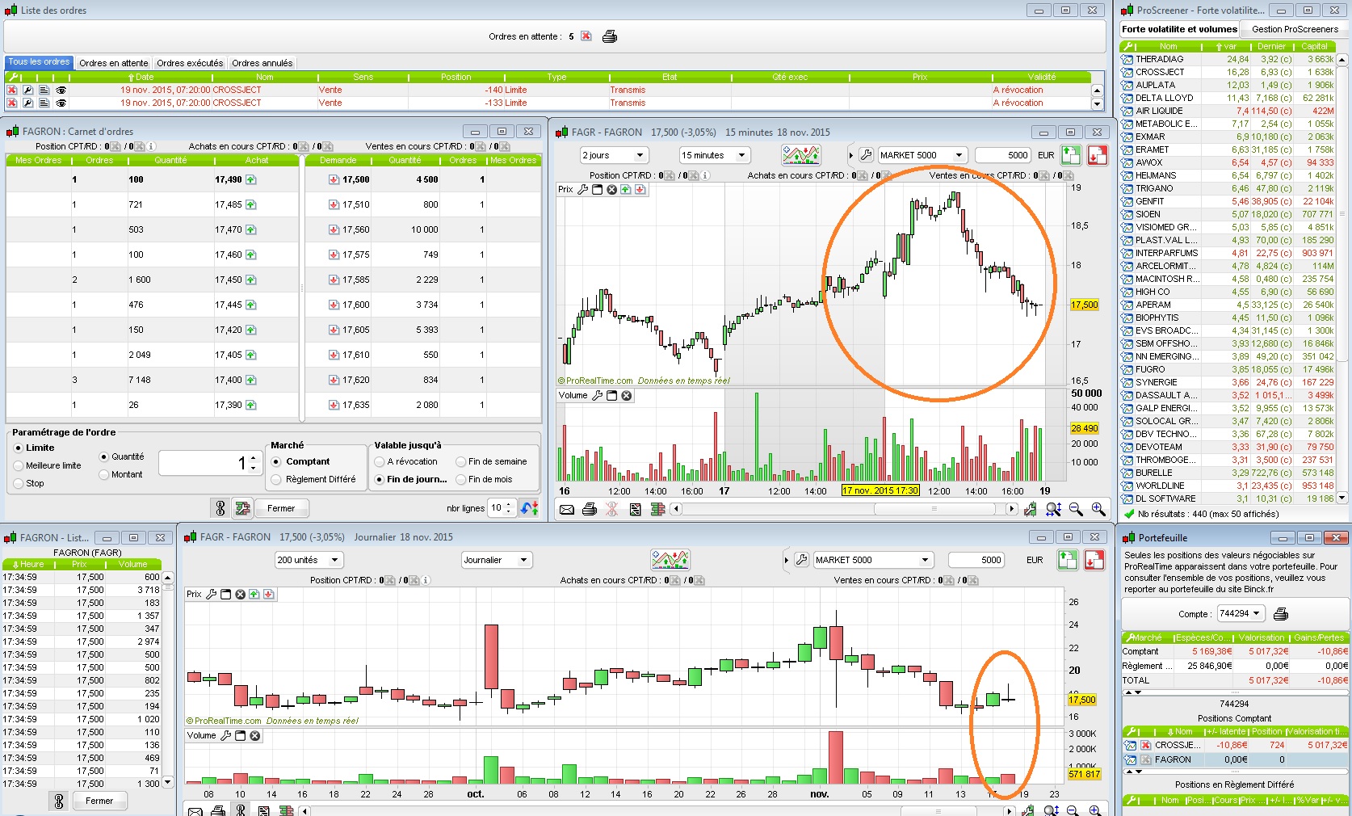
Task: Open the Ordres annulés tab
Action: 262,63
